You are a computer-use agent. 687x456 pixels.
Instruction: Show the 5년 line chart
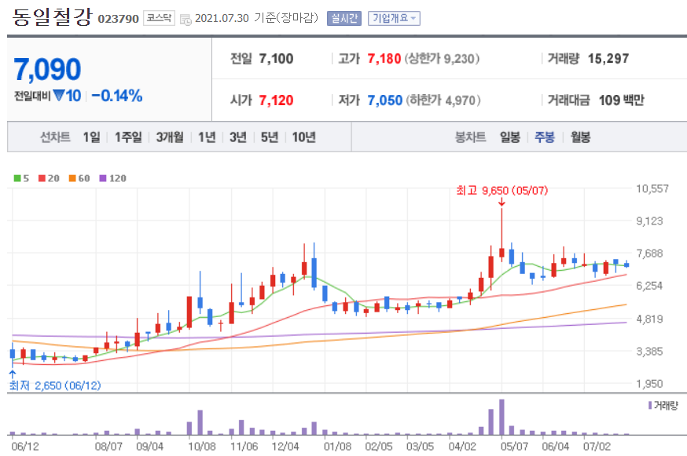pos(270,137)
